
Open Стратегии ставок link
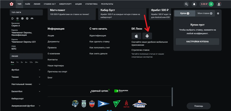(140, 50)
